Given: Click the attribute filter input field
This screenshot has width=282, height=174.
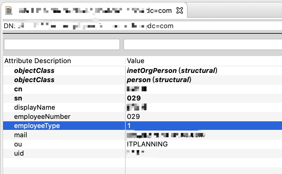Looking at the screenshot, I should [62, 44].
